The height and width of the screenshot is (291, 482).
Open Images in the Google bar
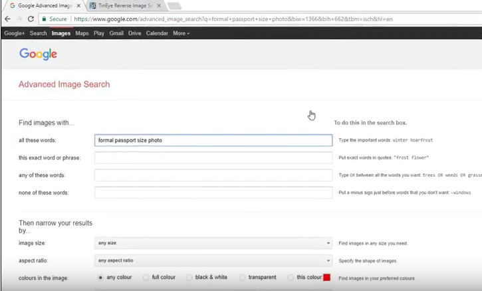pyautogui.click(x=61, y=33)
